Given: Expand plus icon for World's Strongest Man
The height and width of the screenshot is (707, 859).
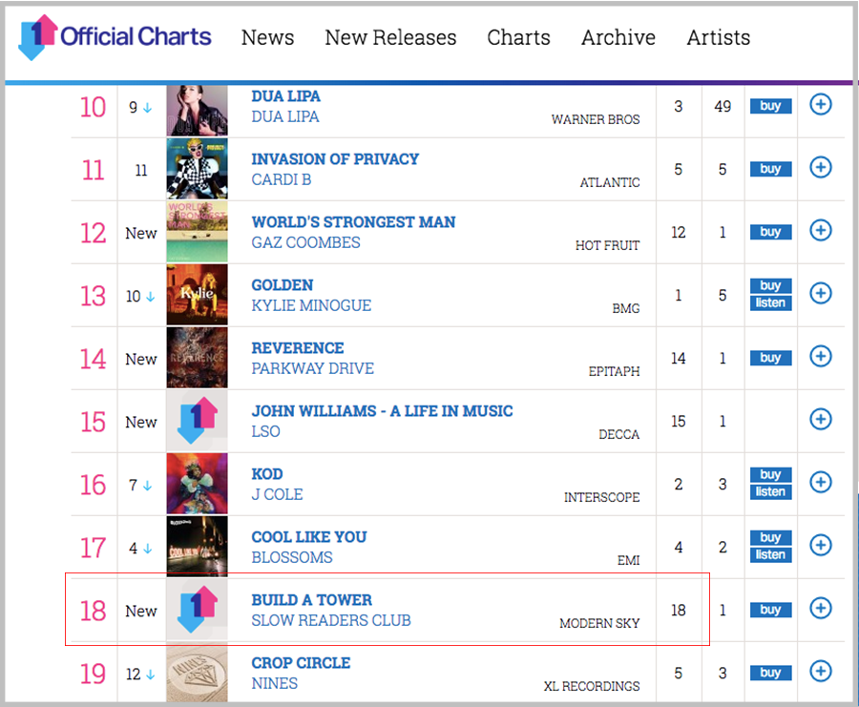Looking at the screenshot, I should point(820,231).
